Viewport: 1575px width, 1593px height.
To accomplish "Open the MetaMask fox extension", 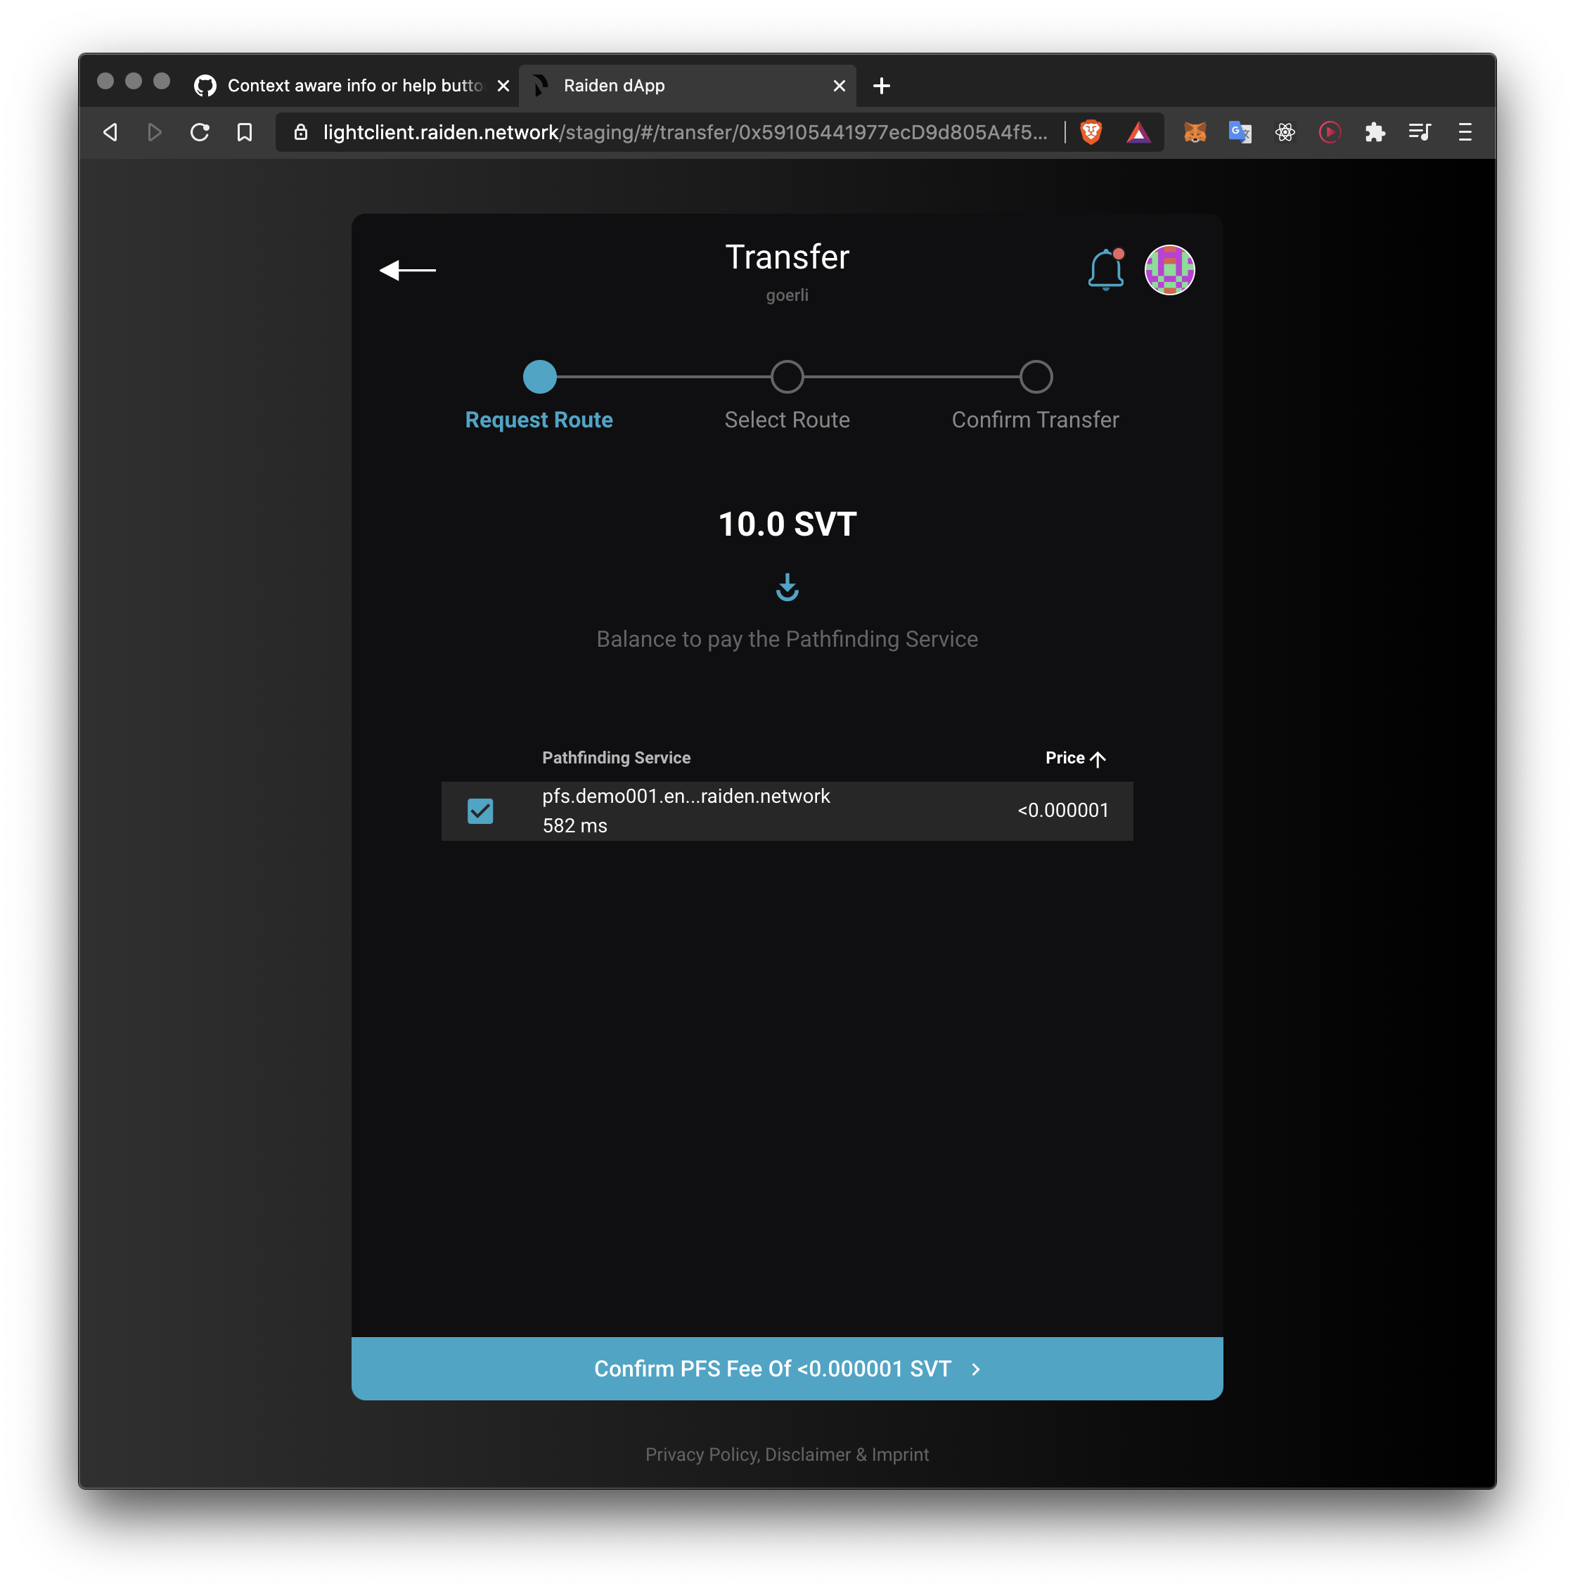I will pos(1195,132).
